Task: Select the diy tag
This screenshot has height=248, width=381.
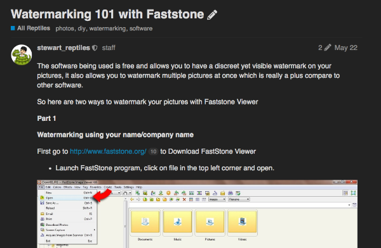Action: pos(81,28)
